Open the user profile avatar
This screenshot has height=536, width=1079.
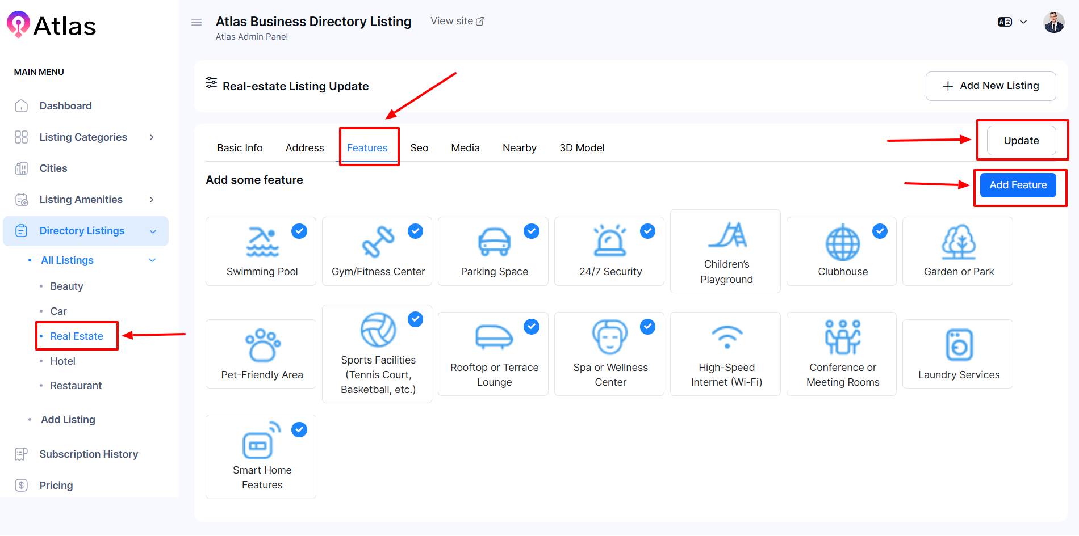pyautogui.click(x=1053, y=23)
